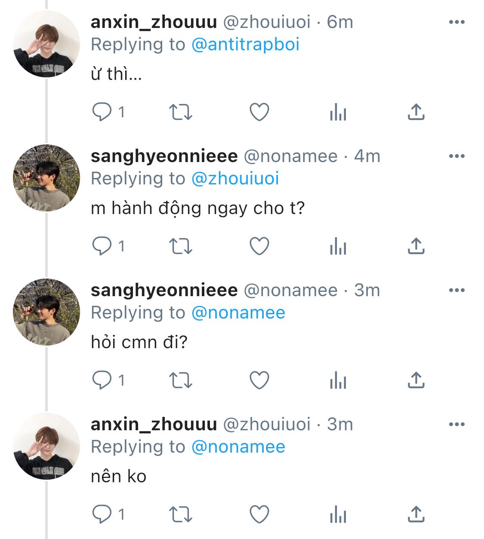Share the "nên ko" tweet
This screenshot has height=539, width=484.
(416, 514)
